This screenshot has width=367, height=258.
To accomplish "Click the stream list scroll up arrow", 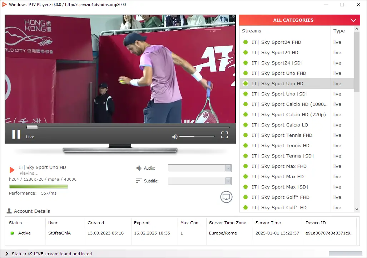I will pos(357,29).
